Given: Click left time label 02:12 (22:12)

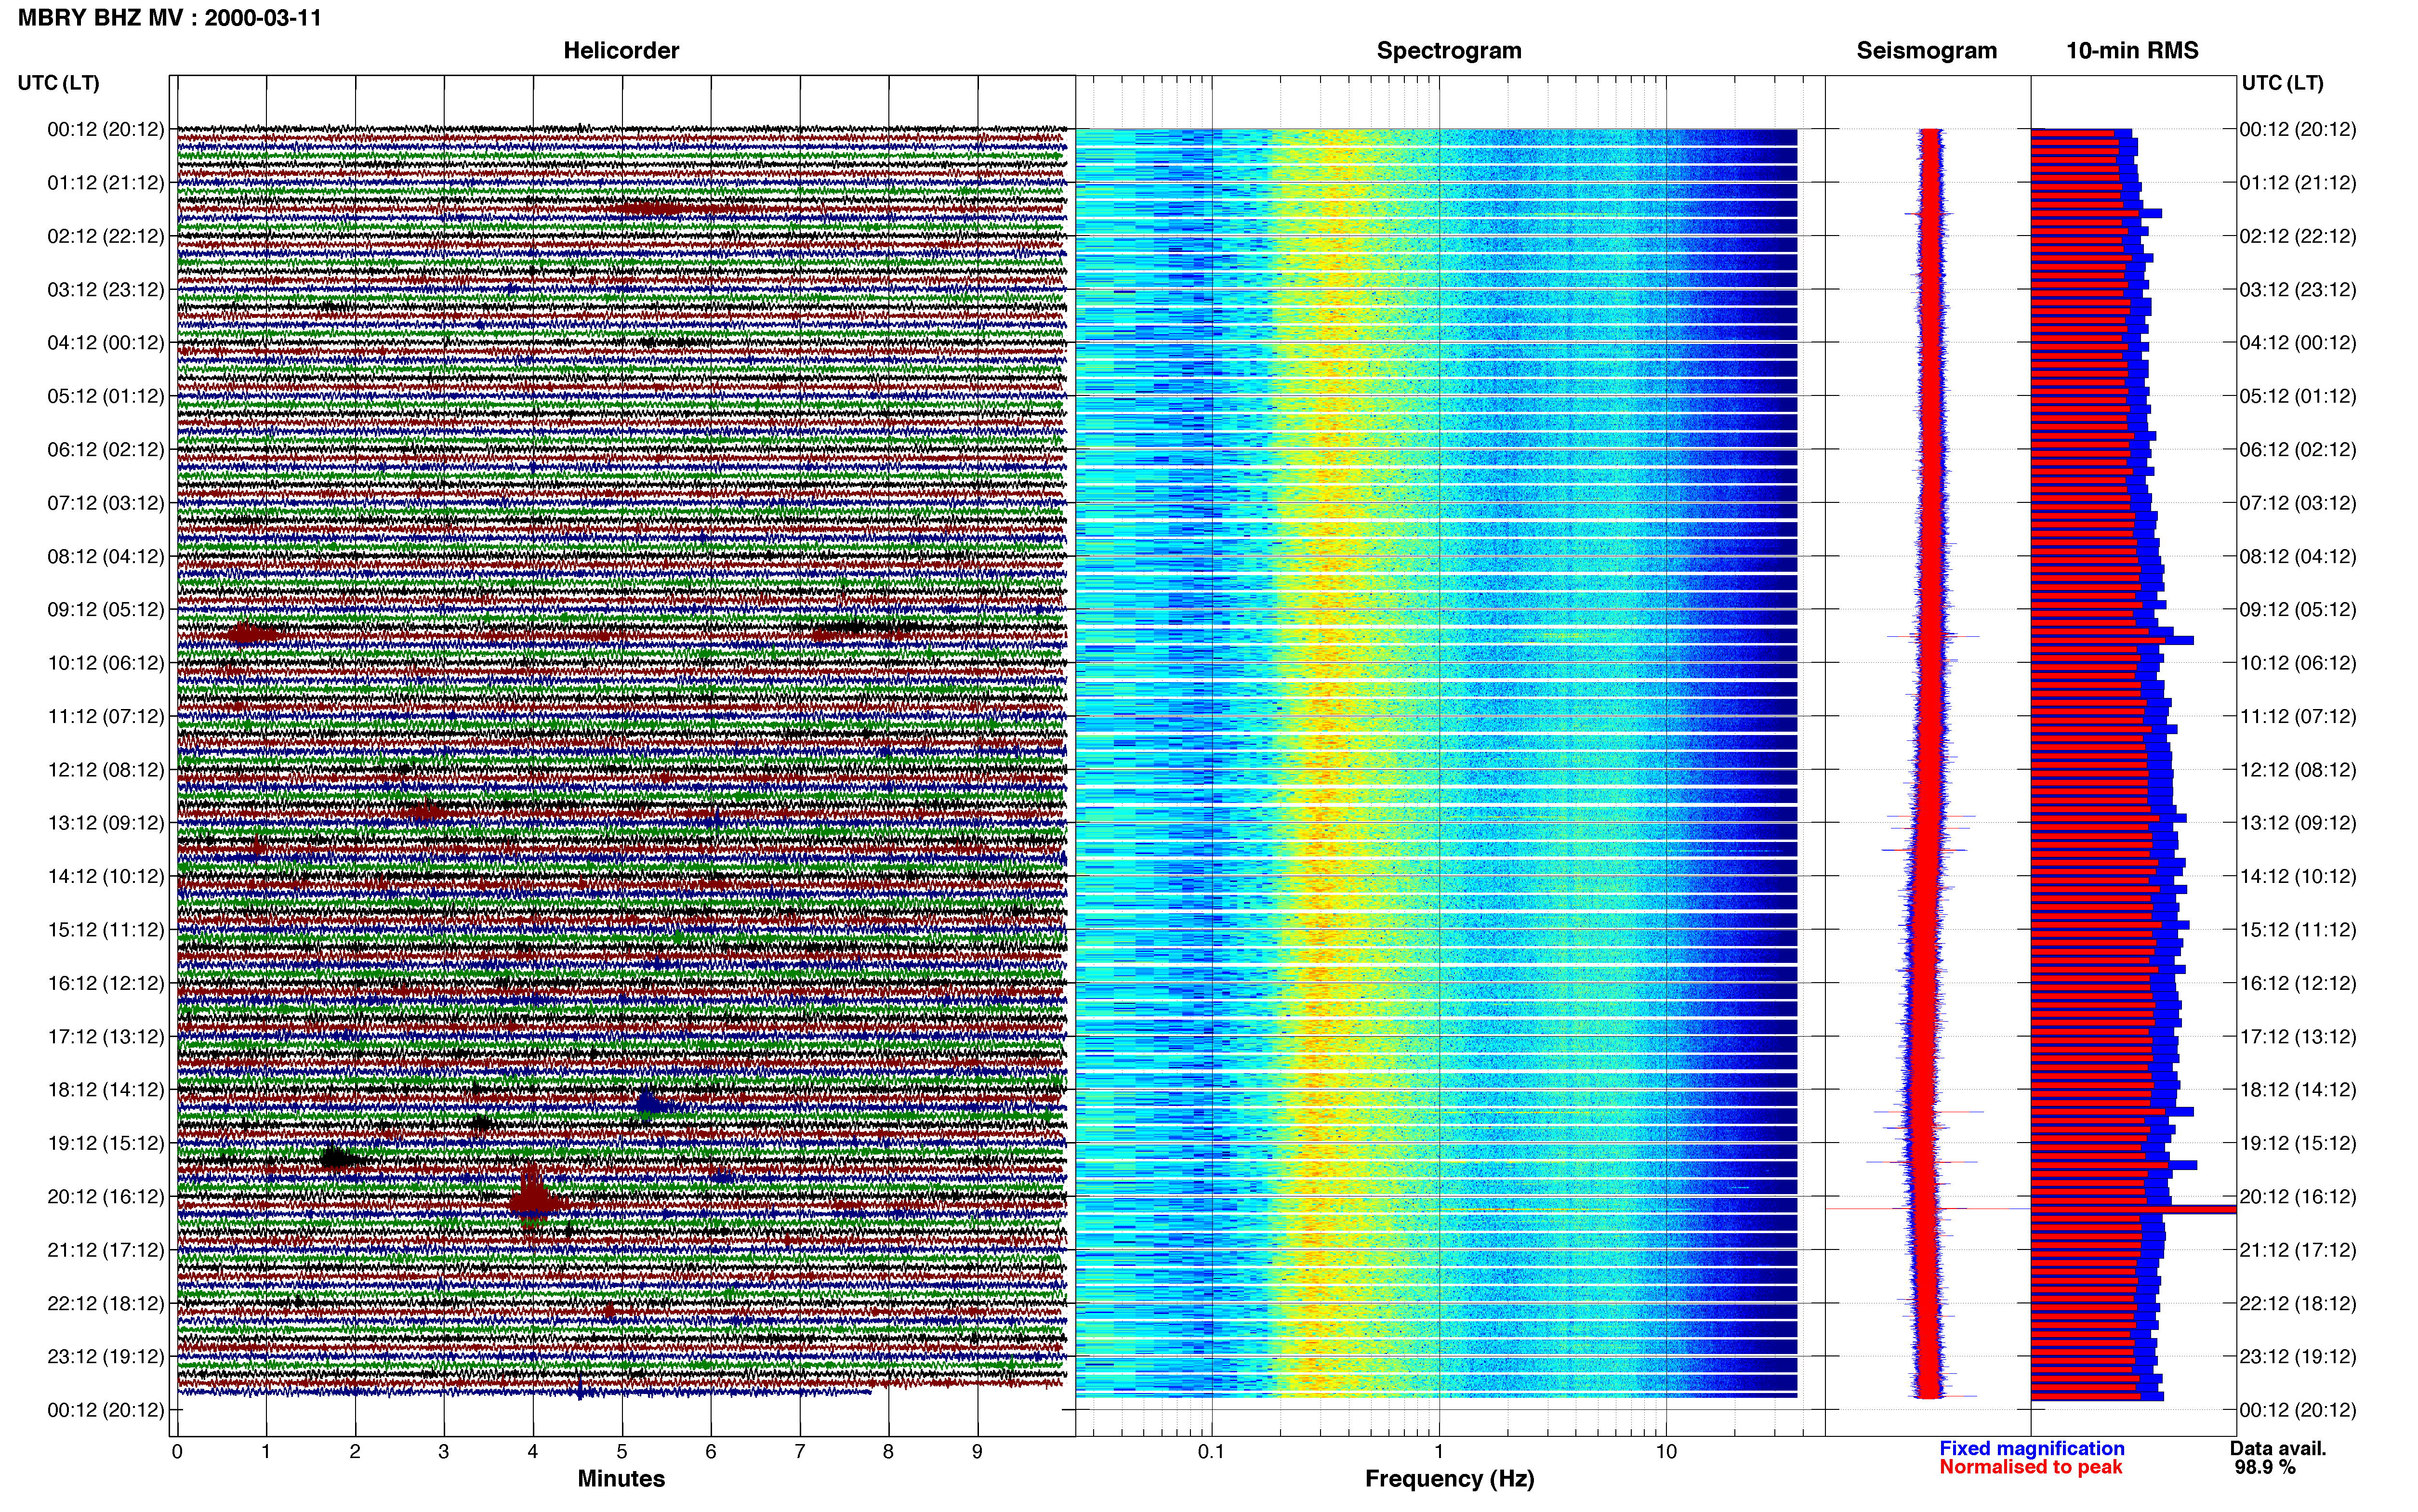Looking at the screenshot, I should tap(106, 236).
